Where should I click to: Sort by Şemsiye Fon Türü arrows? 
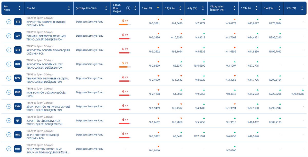(106, 8)
